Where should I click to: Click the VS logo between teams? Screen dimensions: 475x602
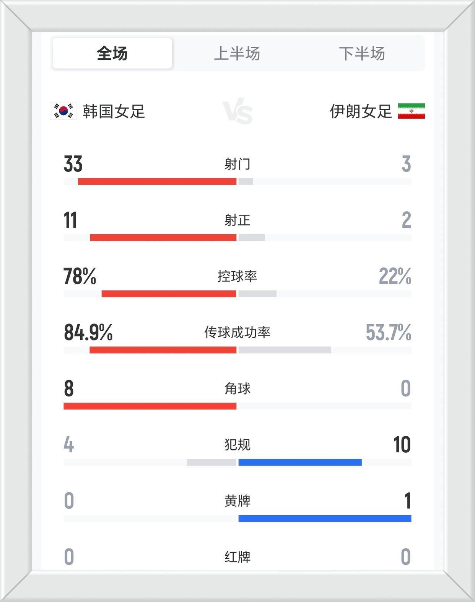[x=237, y=113]
